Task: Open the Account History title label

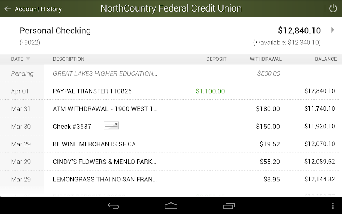Action: click(x=38, y=9)
